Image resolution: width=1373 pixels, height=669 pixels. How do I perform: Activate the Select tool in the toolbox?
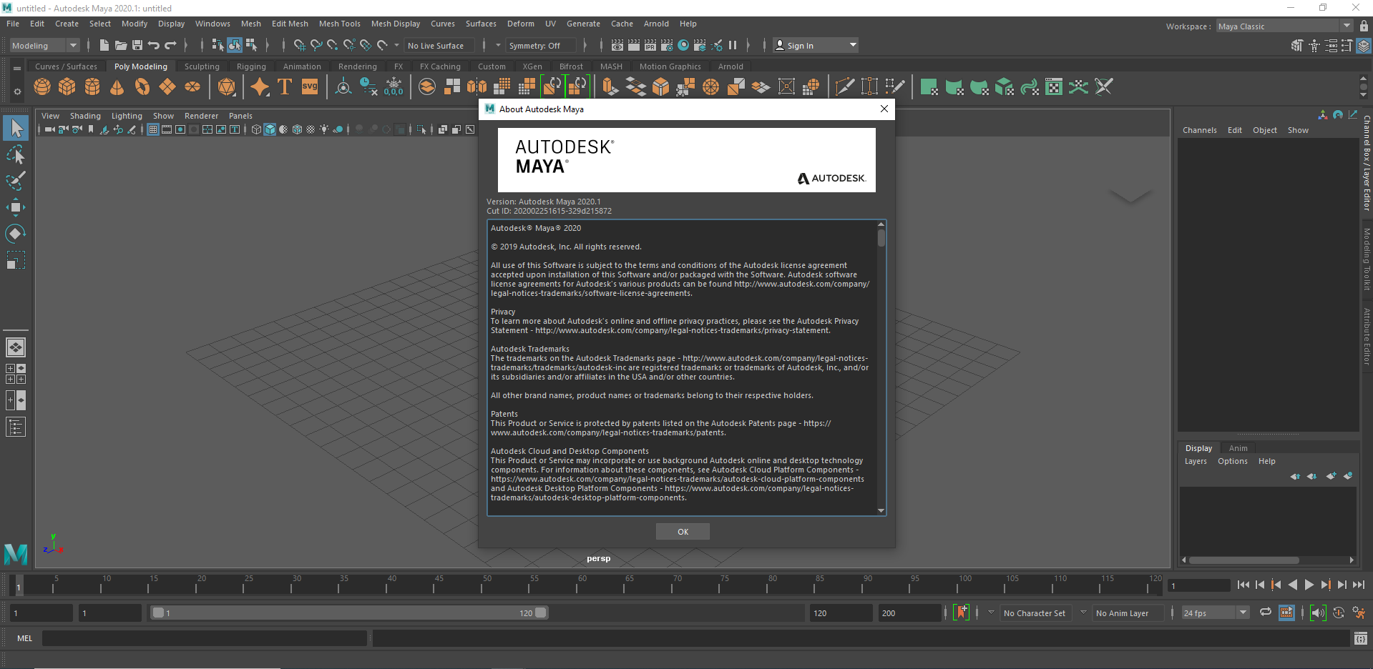tap(16, 128)
